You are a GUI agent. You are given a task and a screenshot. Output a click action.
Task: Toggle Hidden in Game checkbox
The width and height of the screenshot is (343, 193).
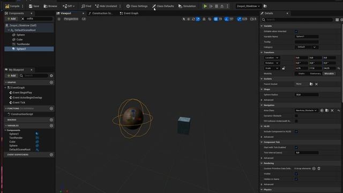click(296, 179)
